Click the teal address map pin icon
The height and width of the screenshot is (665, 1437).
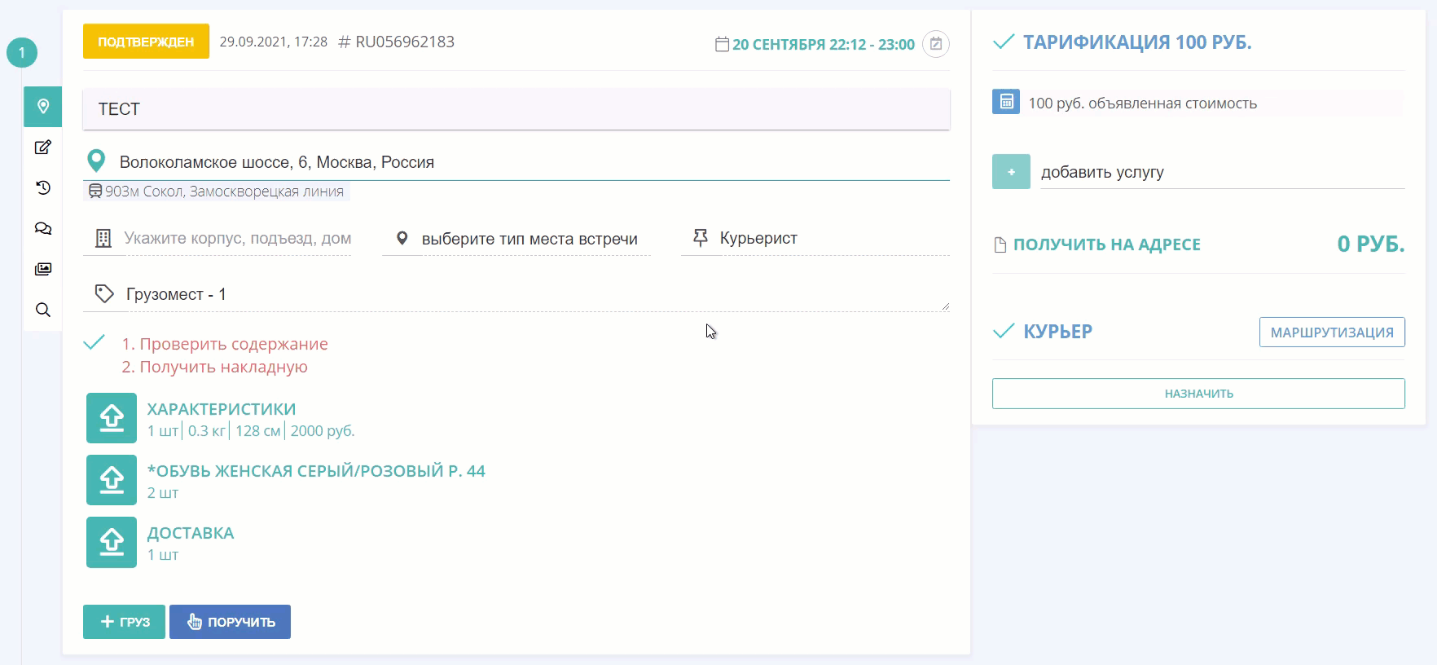96,161
